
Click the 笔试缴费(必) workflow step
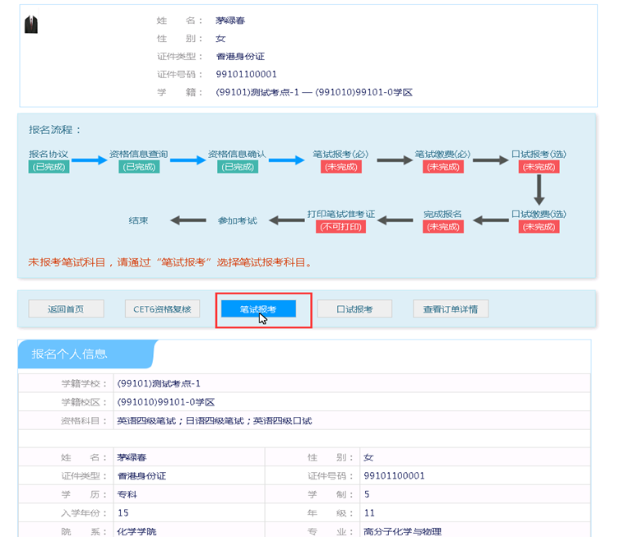442,154
